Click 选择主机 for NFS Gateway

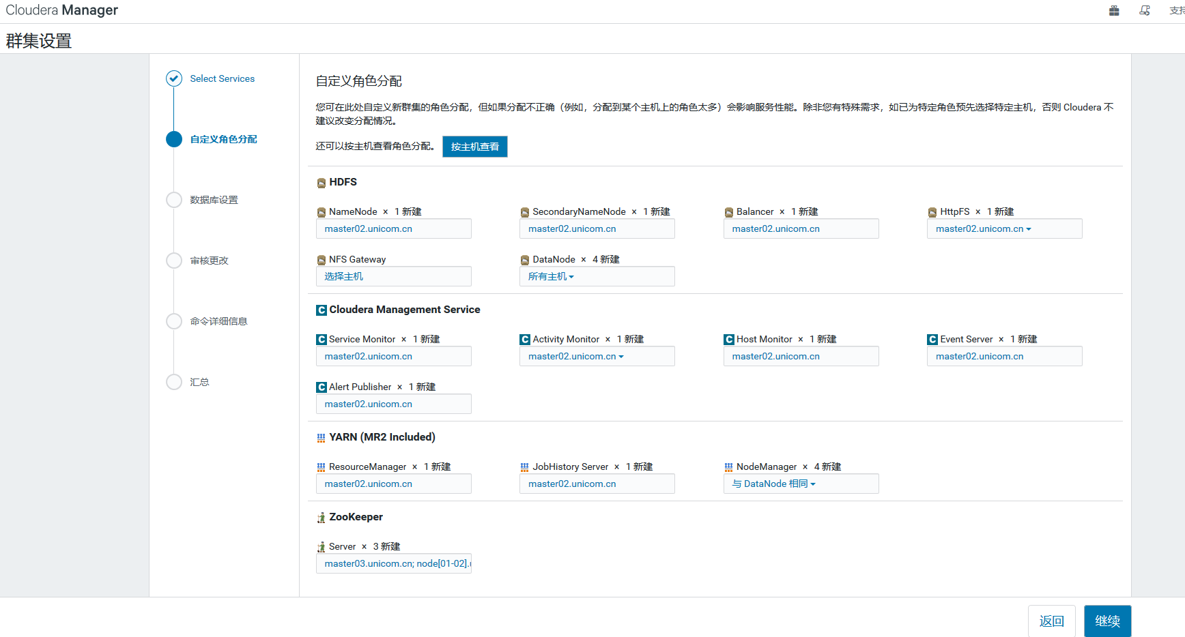(x=393, y=276)
